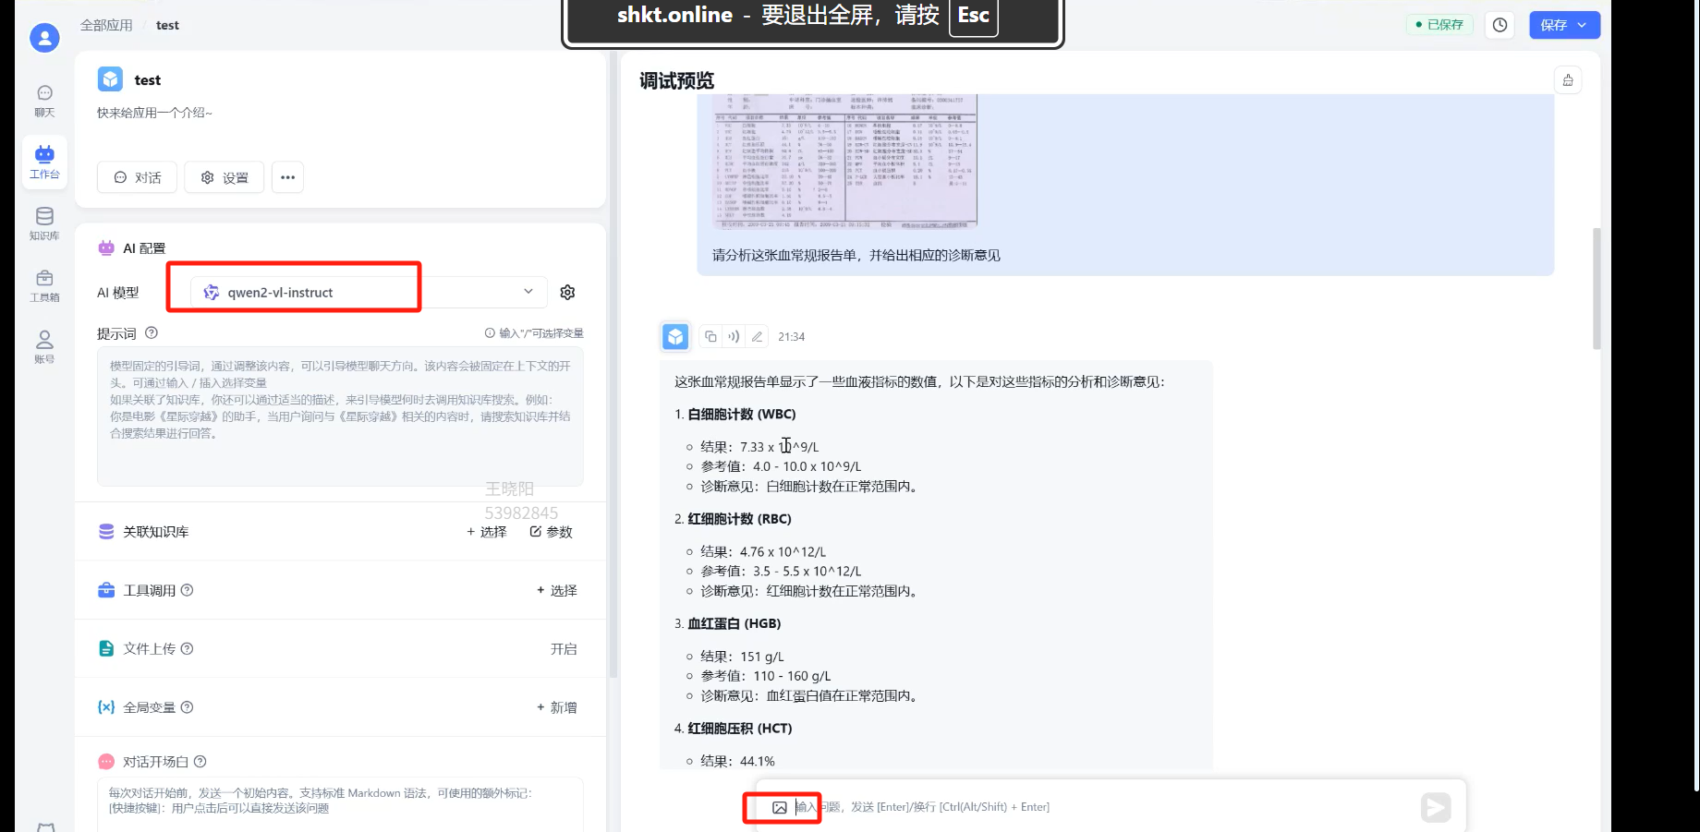
Task: Copy the AI response message
Action: [x=710, y=337]
